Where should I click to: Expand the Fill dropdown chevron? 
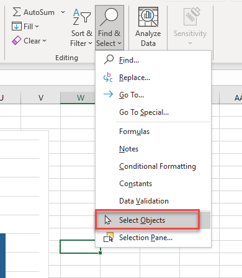(x=37, y=26)
